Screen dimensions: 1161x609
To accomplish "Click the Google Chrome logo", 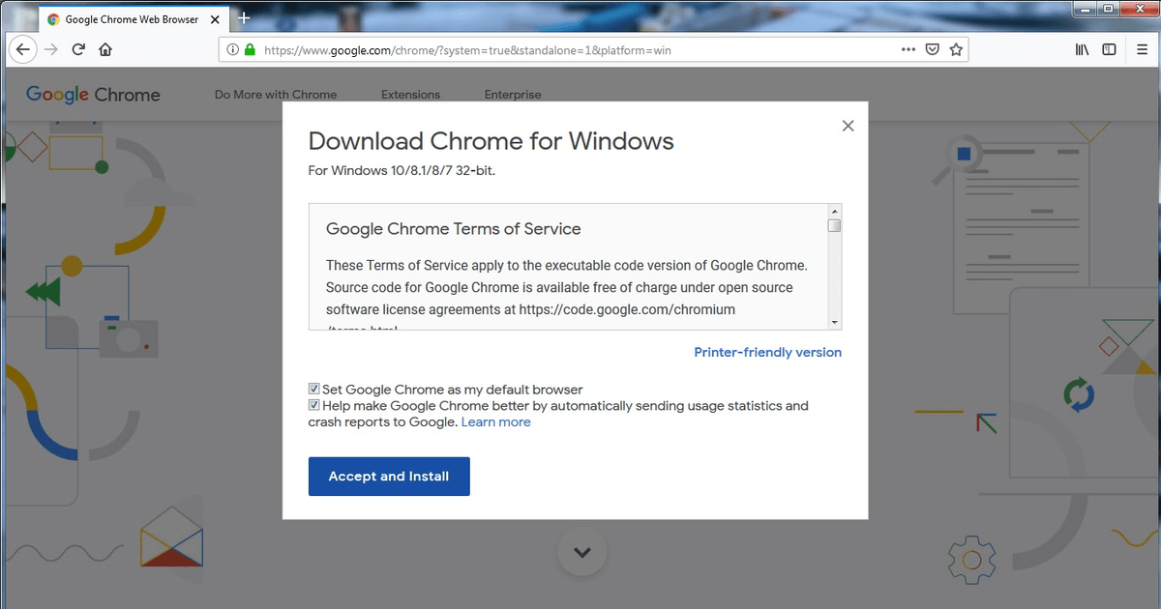I will click(x=92, y=94).
